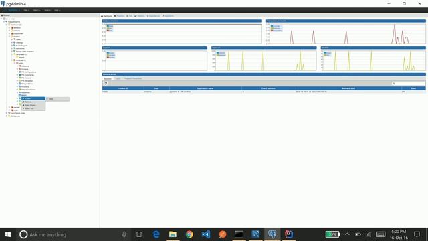Select the Dashboard tab

[107, 16]
